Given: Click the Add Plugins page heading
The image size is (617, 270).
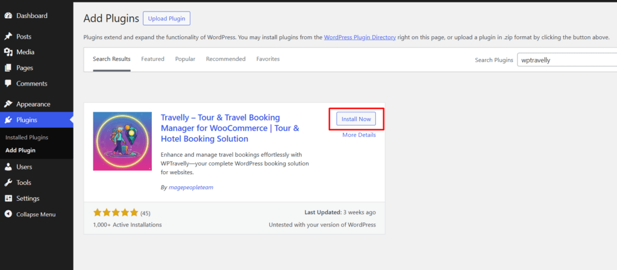Looking at the screenshot, I should click(111, 19).
